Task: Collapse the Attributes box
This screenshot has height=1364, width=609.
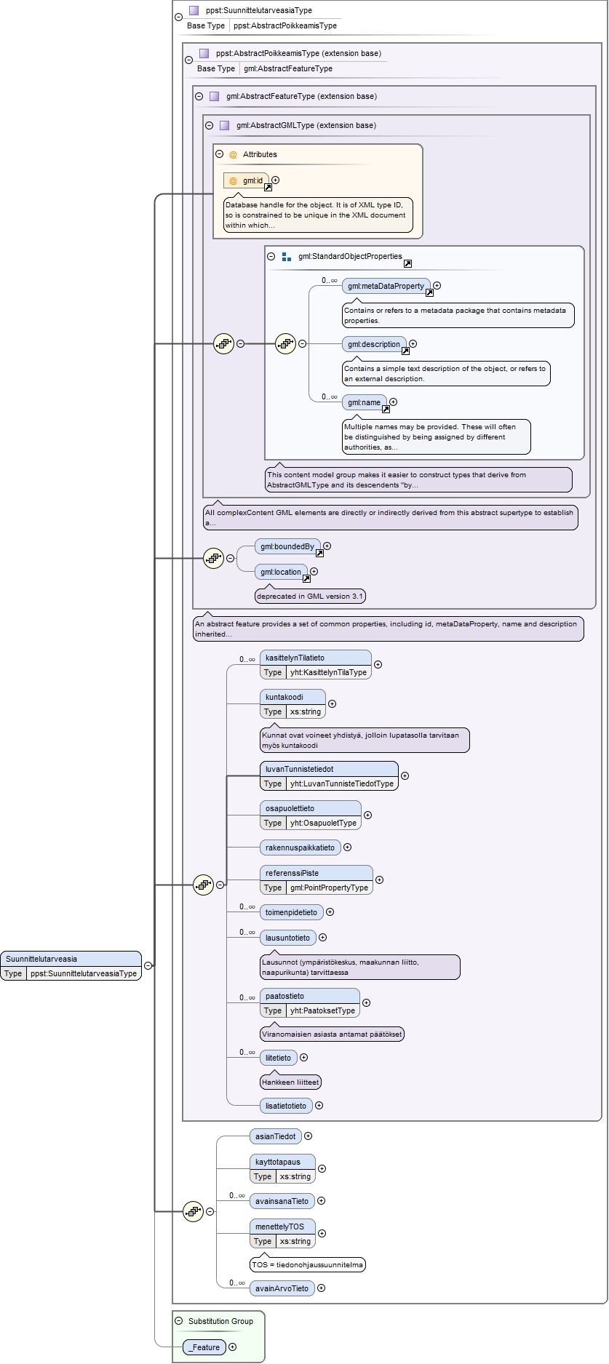Action: 219,154
